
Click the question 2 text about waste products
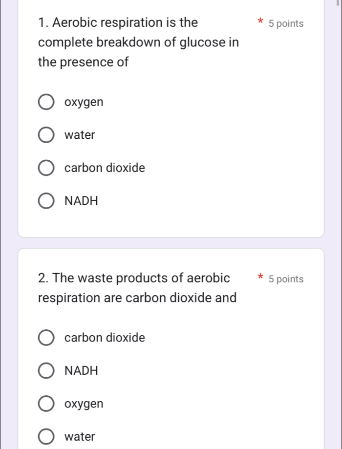[137, 287]
